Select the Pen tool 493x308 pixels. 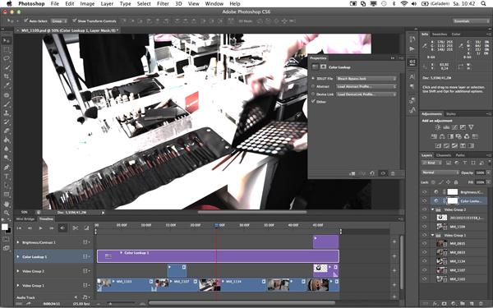tap(7, 168)
